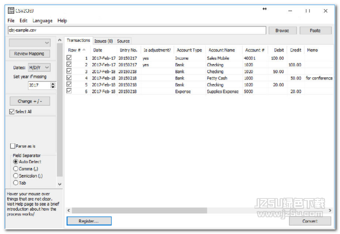The height and width of the screenshot is (234, 340).
Task: Uncheck the checkbox for row 1
Action: click(x=69, y=58)
